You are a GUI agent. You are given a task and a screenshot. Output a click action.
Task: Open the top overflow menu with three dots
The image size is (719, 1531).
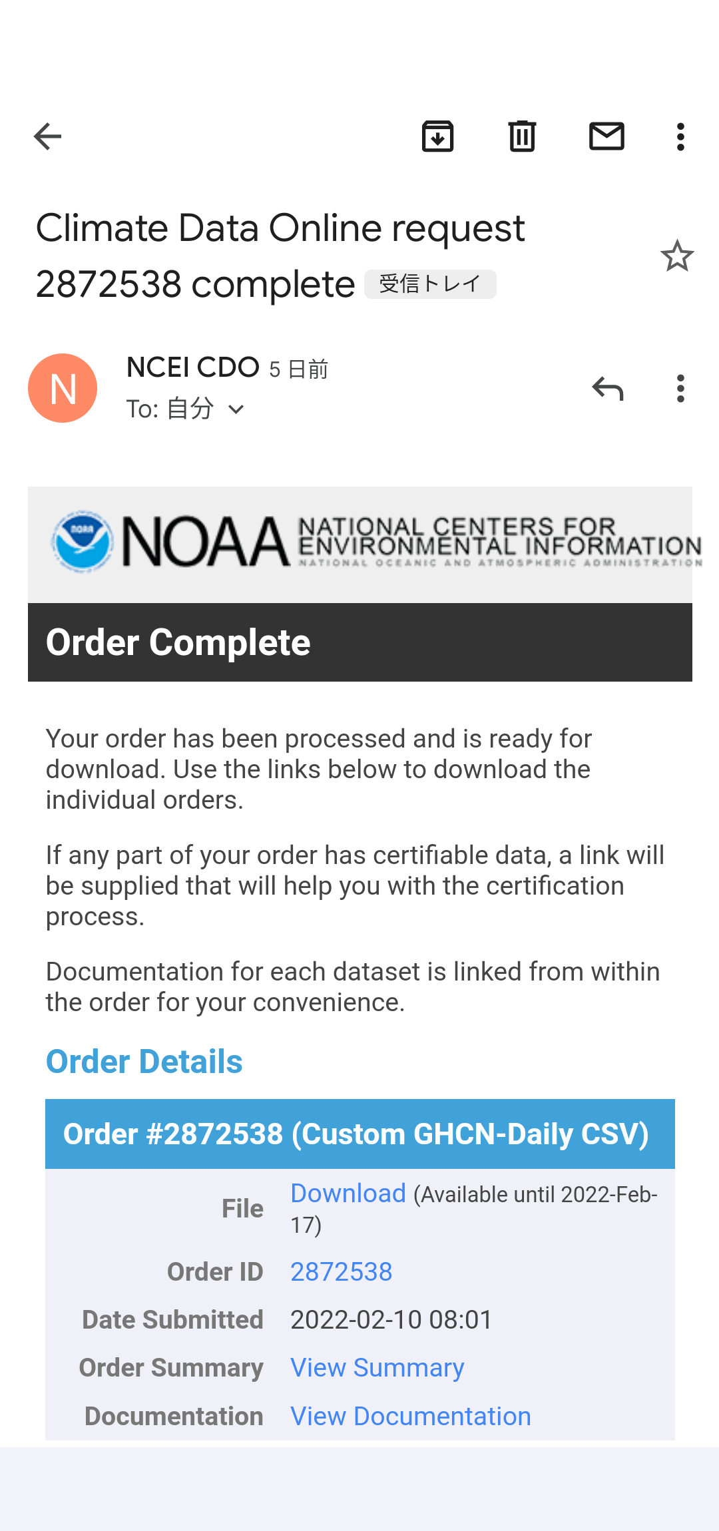(680, 136)
